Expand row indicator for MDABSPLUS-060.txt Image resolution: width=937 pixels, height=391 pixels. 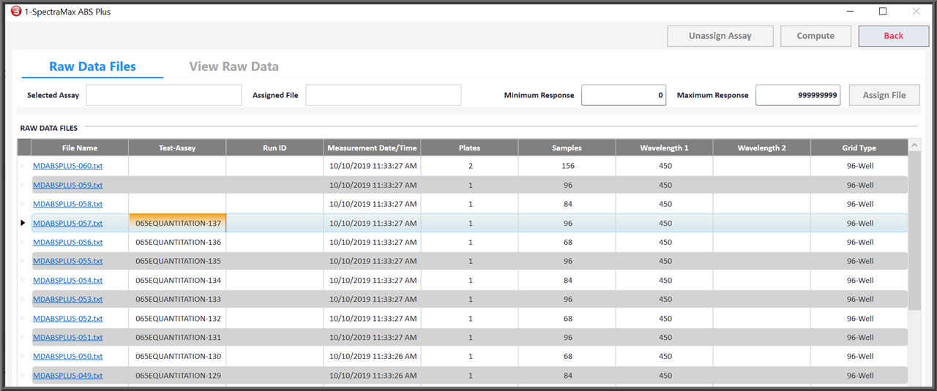point(23,166)
